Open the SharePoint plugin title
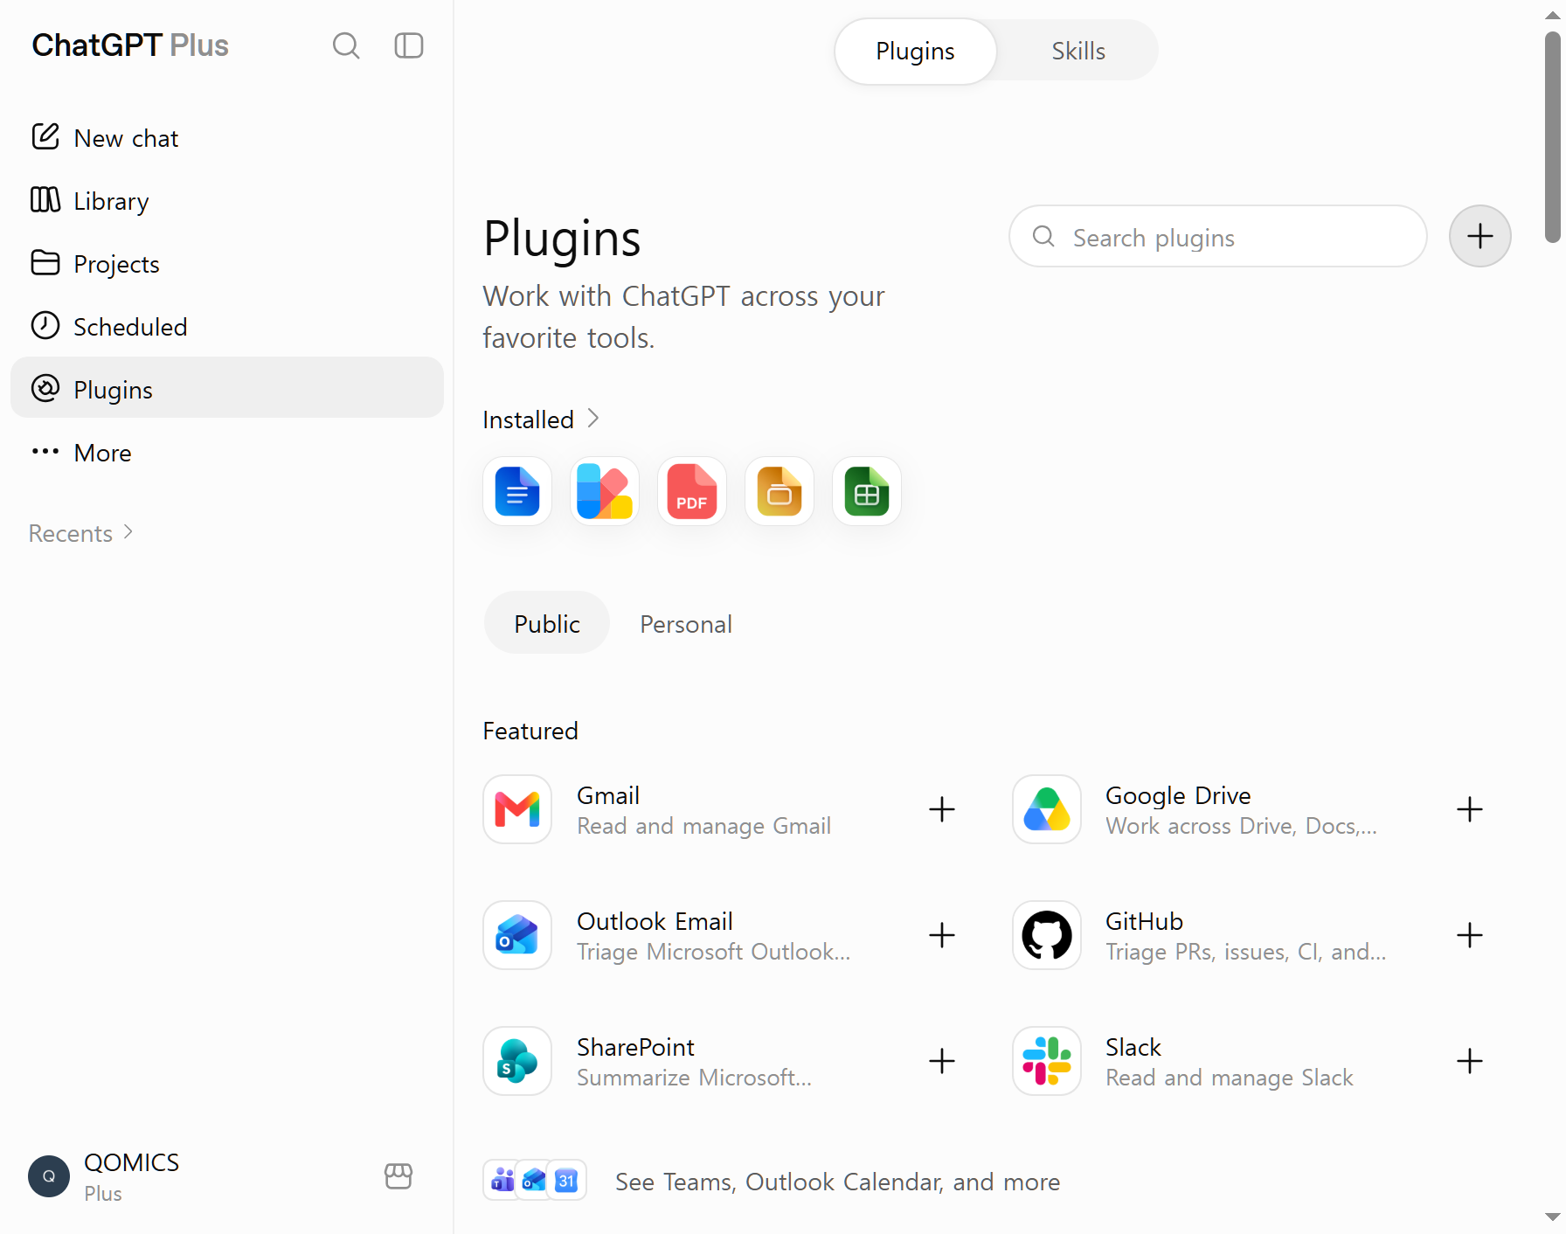The height and width of the screenshot is (1234, 1566). click(635, 1047)
